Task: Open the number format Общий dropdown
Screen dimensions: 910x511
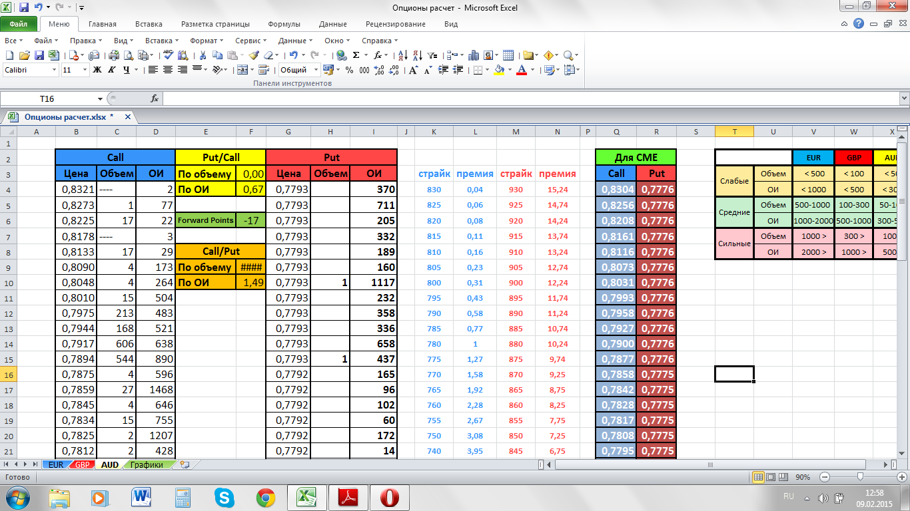Action: 316,70
